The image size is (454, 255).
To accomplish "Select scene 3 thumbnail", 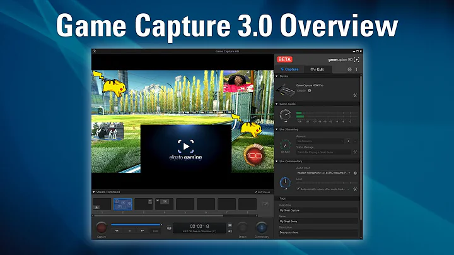I will [144, 205].
